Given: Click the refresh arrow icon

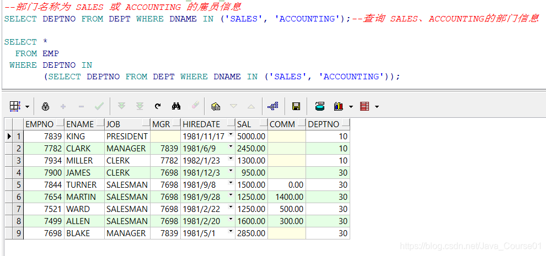Looking at the screenshot, I should click(x=158, y=106).
